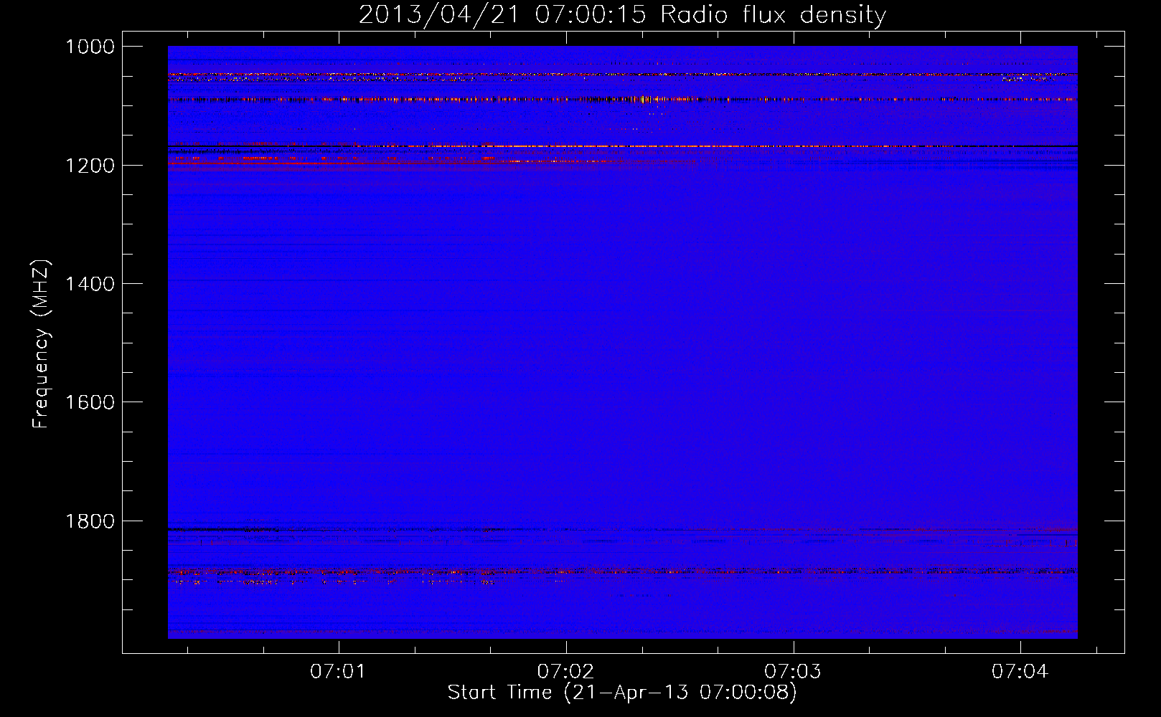Click the 07:01 time tick label

coord(338,672)
